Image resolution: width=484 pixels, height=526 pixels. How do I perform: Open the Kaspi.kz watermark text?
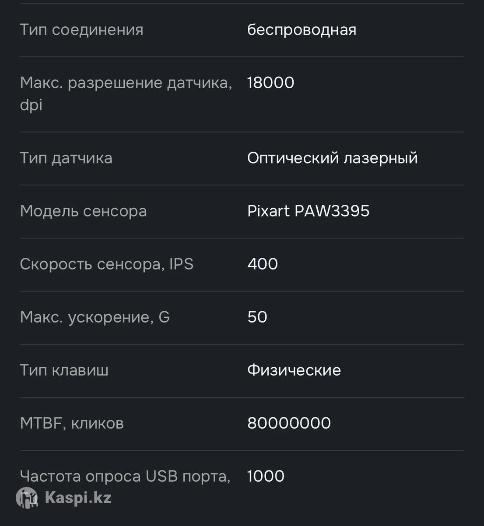coord(78,498)
